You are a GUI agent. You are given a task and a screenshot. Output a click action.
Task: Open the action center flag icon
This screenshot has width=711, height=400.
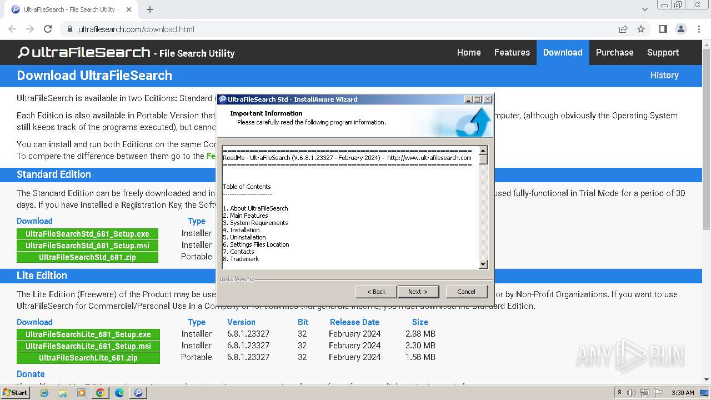click(658, 393)
